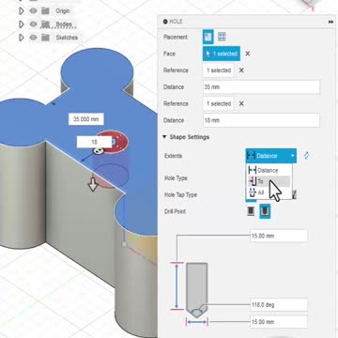Image resolution: width=338 pixels, height=338 pixels.
Task: Select the Origin folder icon
Action: [x=46, y=11]
